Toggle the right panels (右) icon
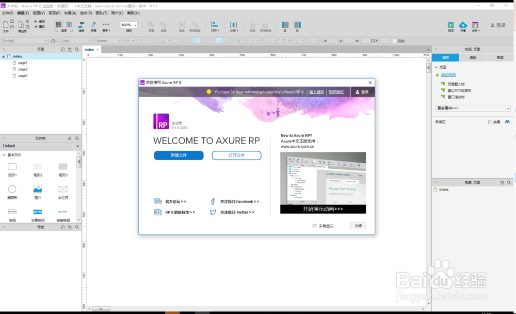Image resolution: width=516 pixels, height=314 pixels. [x=298, y=25]
